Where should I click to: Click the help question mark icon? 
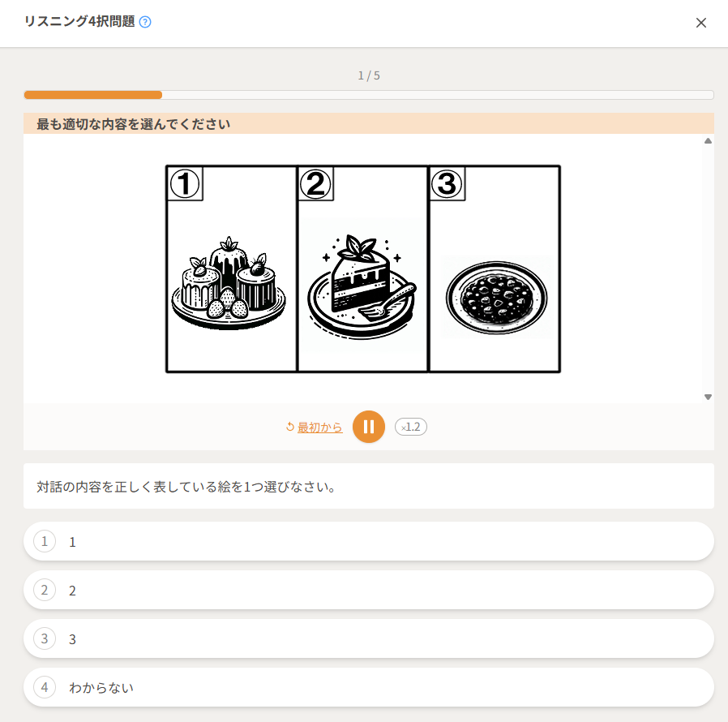click(145, 22)
